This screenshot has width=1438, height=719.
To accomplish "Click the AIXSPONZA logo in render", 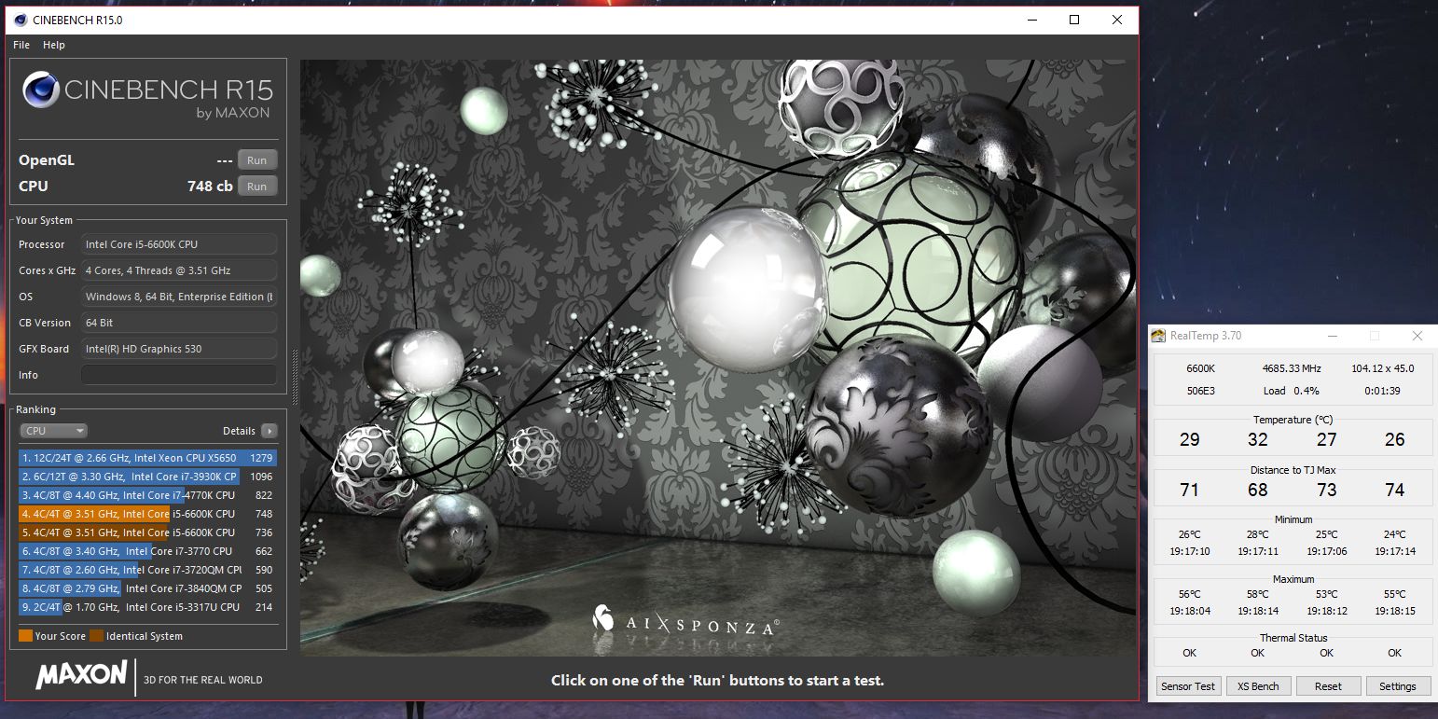I will pyautogui.click(x=685, y=621).
